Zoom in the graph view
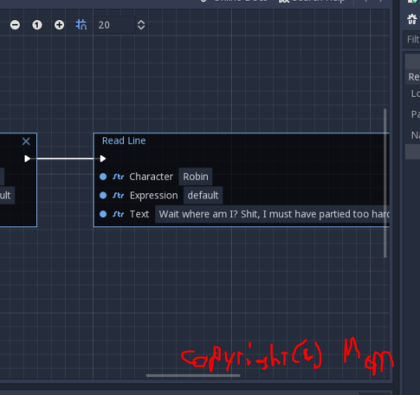The width and height of the screenshot is (420, 395). tap(59, 25)
